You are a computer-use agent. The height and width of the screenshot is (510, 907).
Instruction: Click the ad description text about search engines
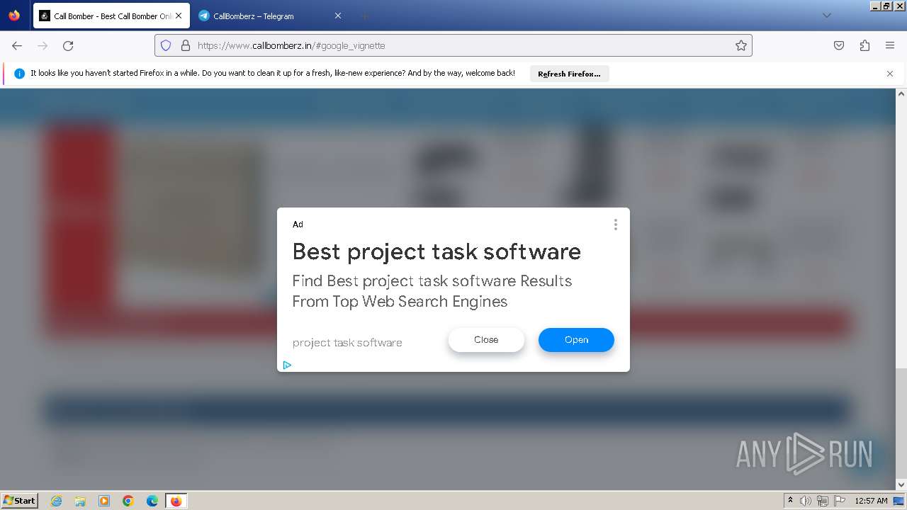click(x=432, y=291)
